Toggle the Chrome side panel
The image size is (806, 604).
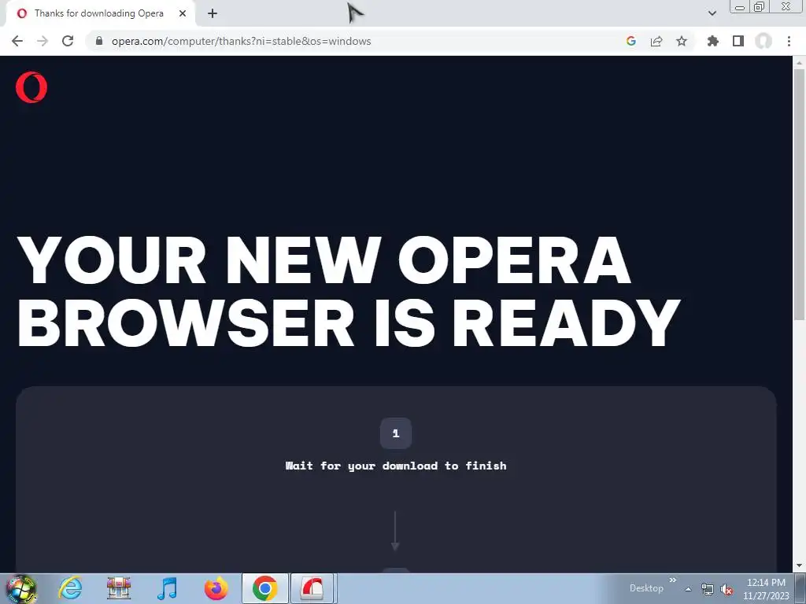tap(738, 41)
